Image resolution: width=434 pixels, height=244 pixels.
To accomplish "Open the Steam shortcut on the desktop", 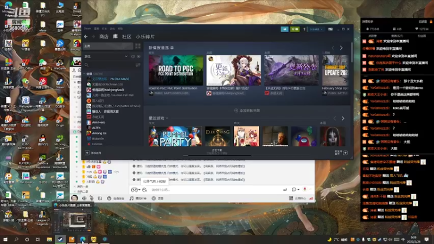I will (60, 83).
